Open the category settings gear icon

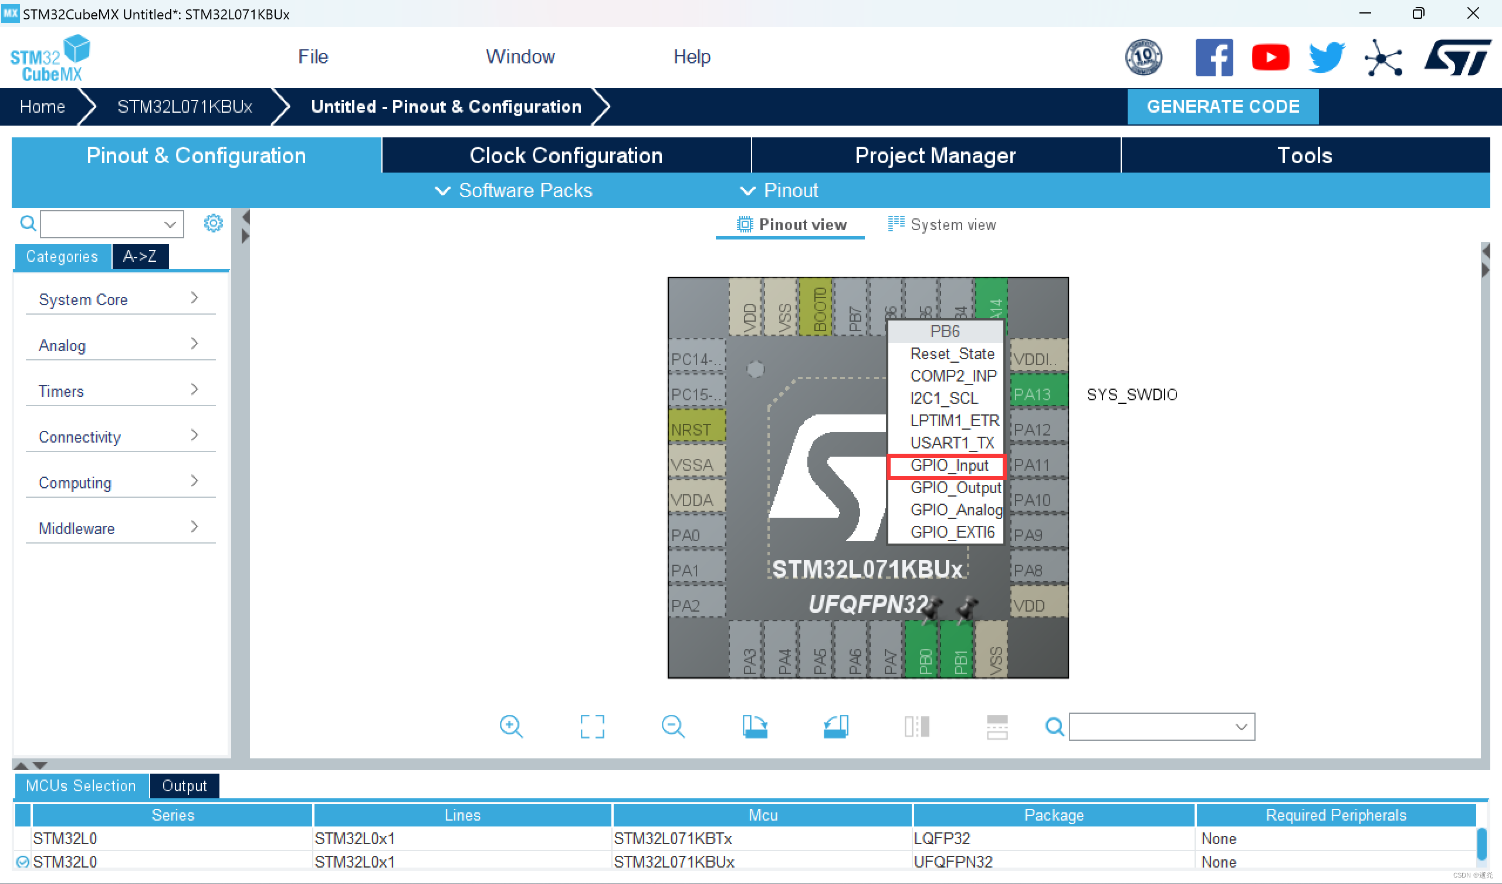(213, 224)
